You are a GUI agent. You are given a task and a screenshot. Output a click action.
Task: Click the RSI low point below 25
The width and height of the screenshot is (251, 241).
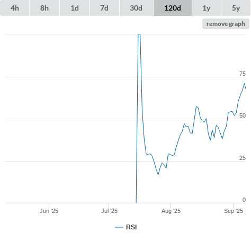coord(158,174)
